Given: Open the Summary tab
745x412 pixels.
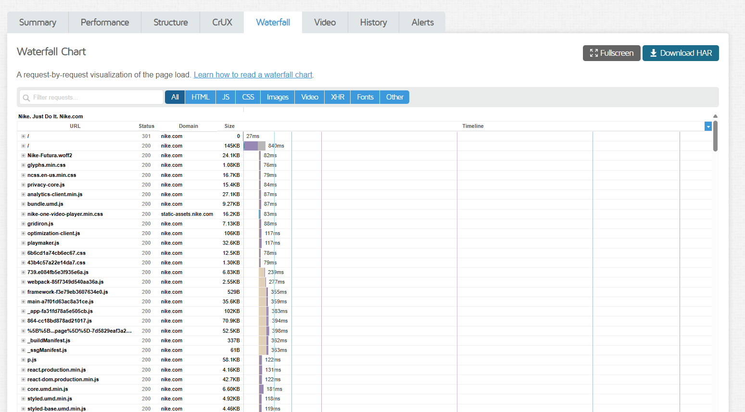Looking at the screenshot, I should (38, 23).
